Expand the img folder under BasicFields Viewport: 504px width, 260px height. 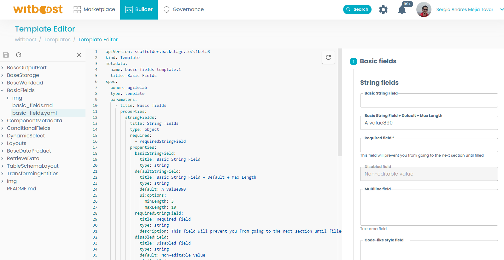click(x=8, y=98)
